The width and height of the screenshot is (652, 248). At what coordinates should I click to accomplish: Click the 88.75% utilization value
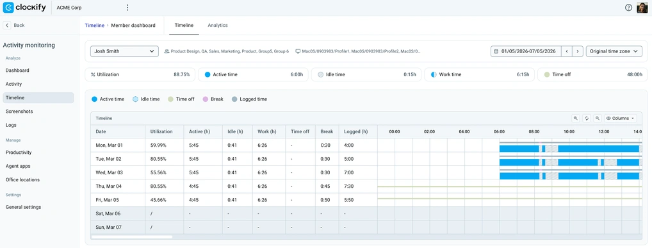pyautogui.click(x=182, y=74)
